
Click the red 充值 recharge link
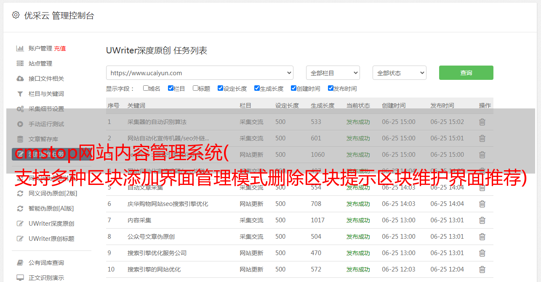coord(60,48)
